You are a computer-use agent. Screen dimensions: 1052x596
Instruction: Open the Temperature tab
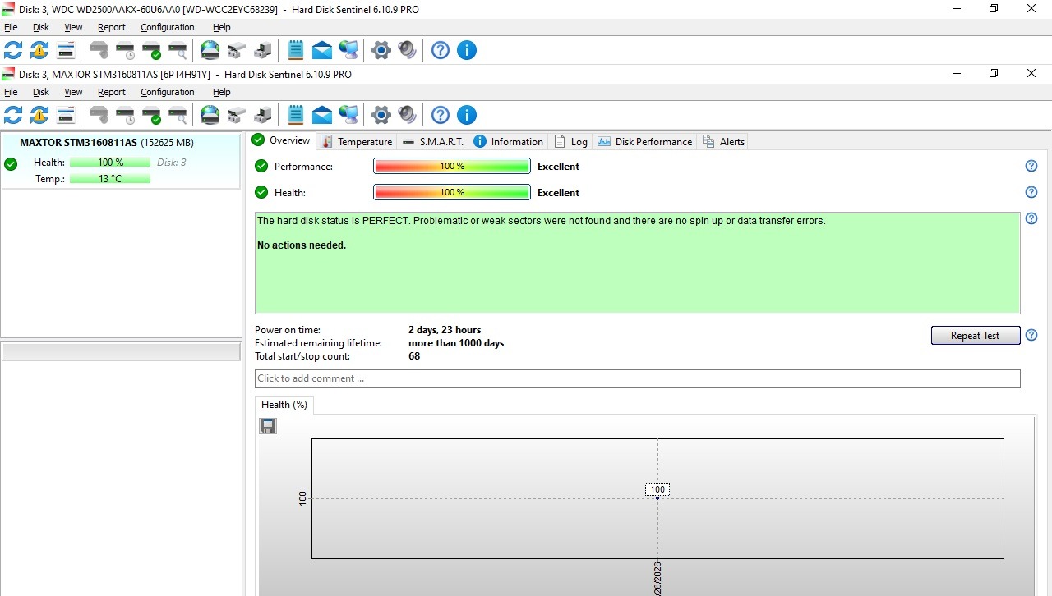357,142
